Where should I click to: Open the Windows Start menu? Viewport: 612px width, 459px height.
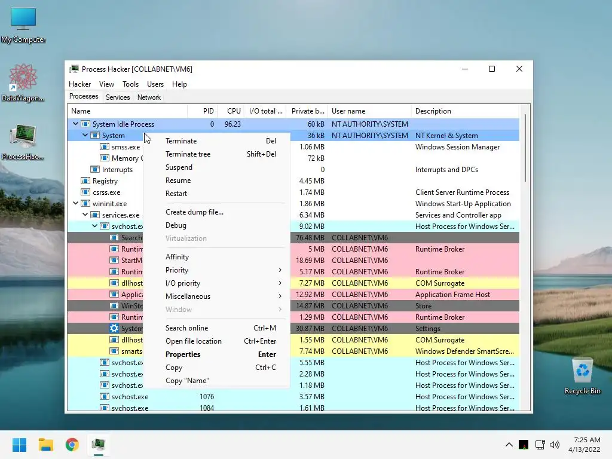point(19,445)
